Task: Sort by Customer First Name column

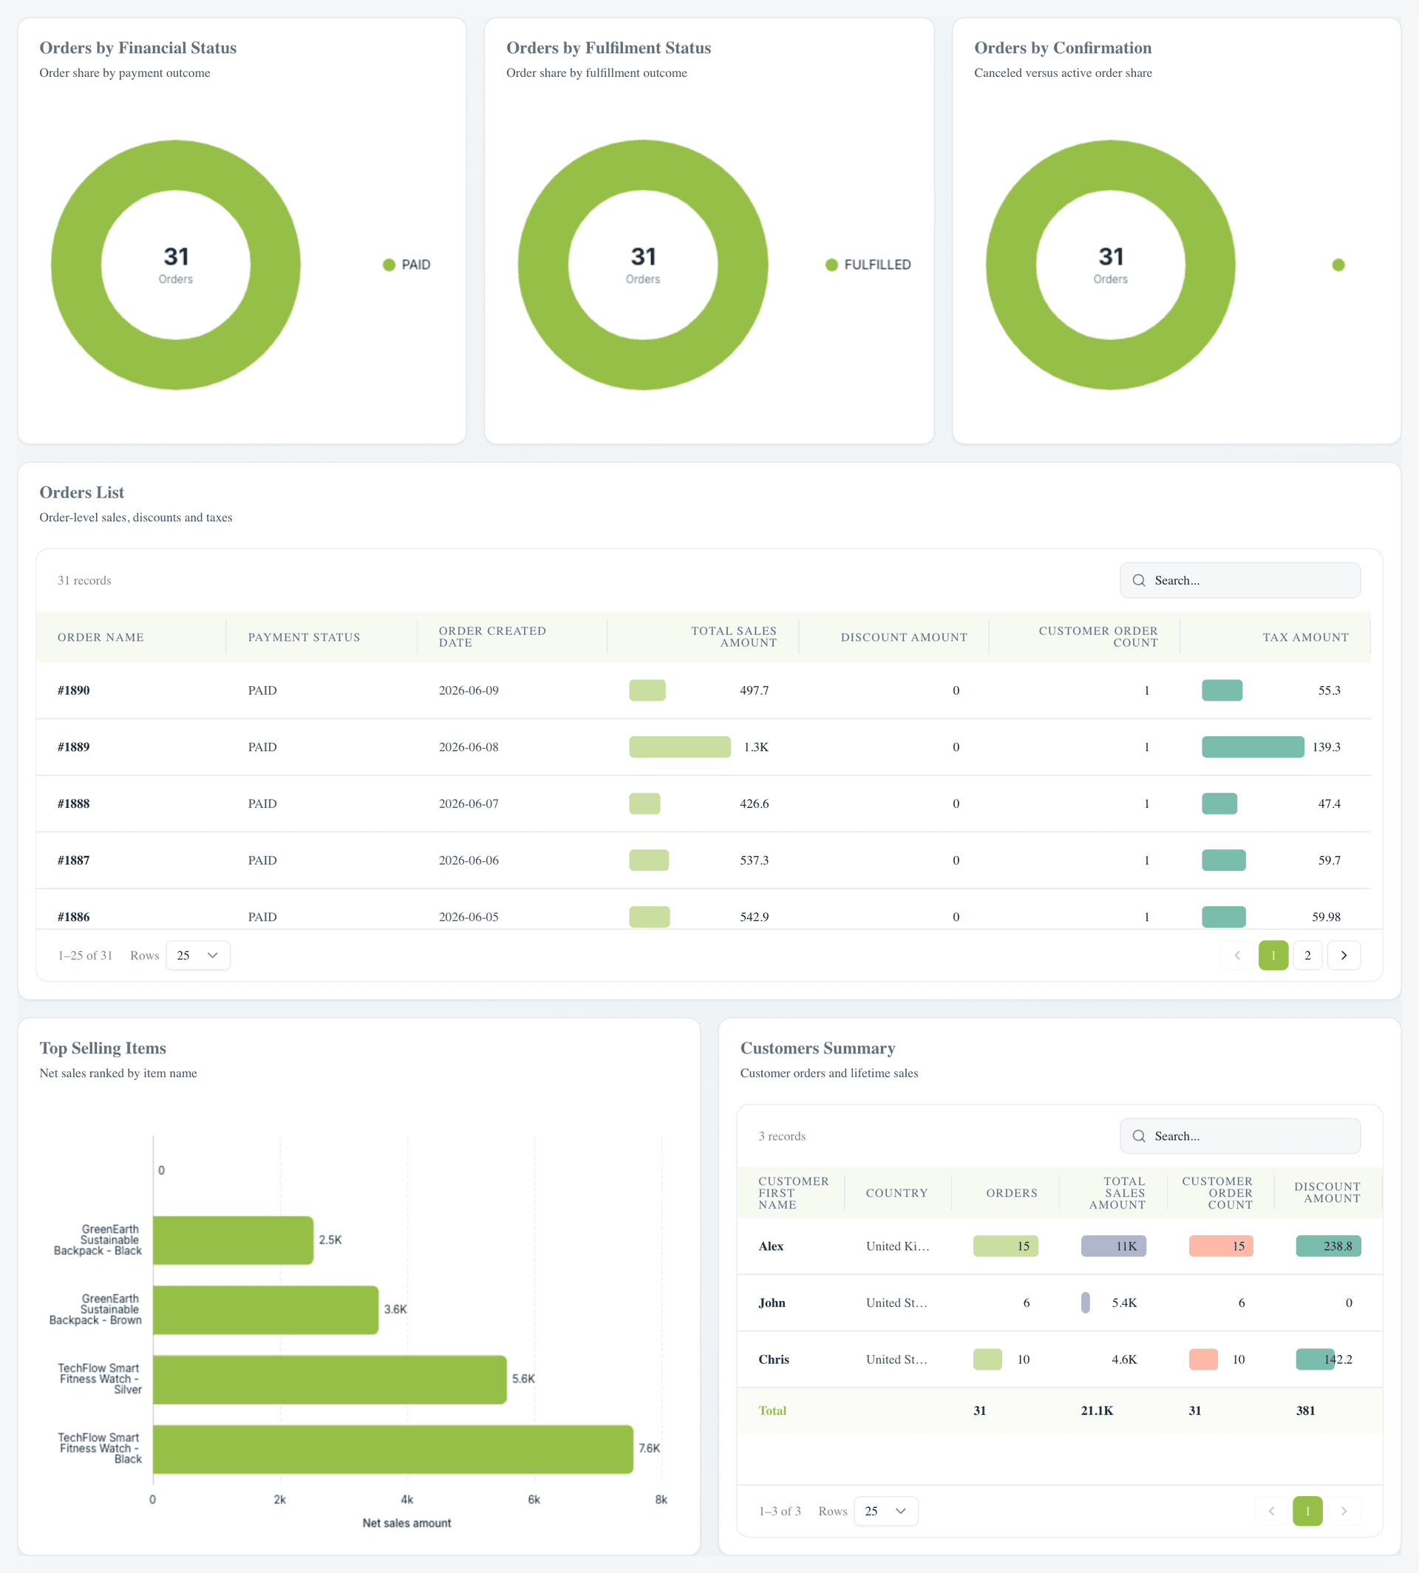Action: point(793,1193)
